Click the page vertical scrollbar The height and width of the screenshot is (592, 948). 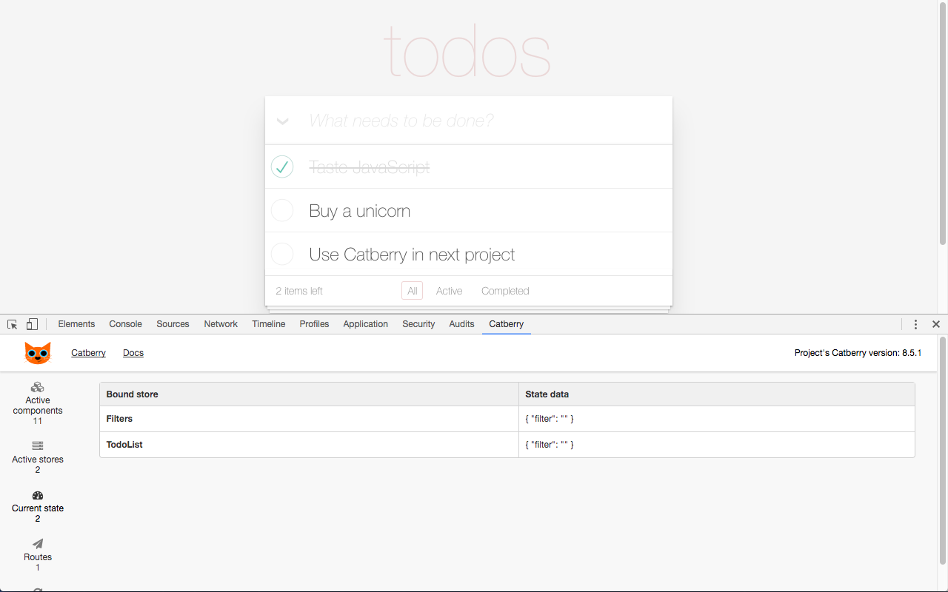click(x=943, y=124)
